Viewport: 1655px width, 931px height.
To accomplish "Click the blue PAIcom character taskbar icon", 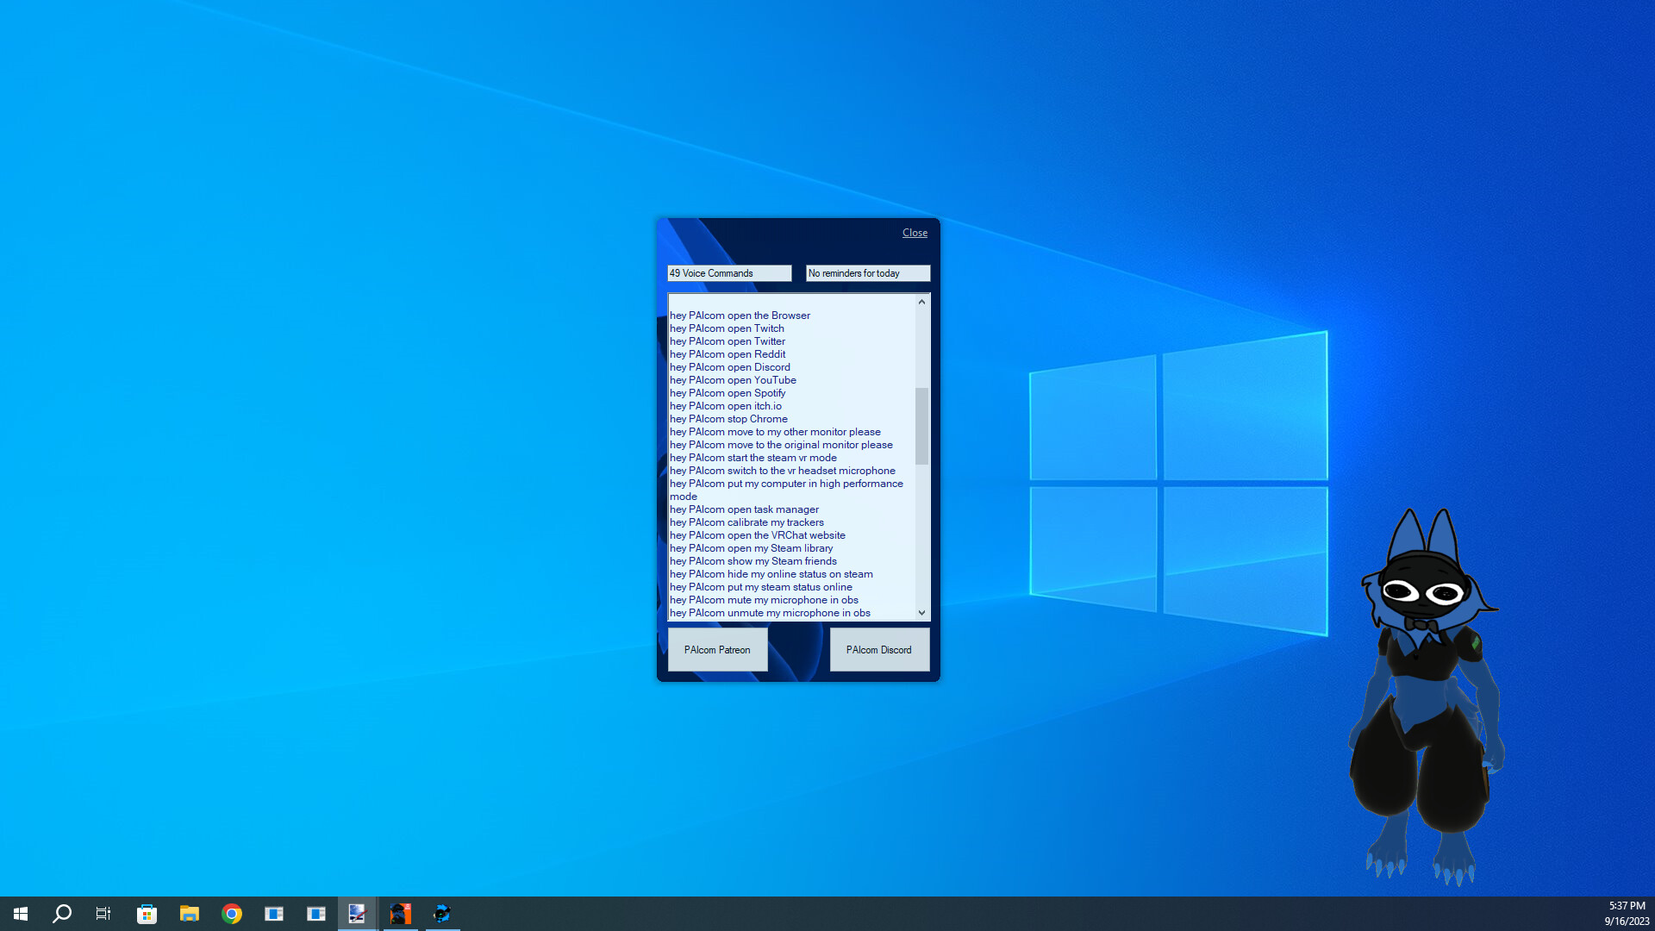I will pyautogui.click(x=442, y=914).
